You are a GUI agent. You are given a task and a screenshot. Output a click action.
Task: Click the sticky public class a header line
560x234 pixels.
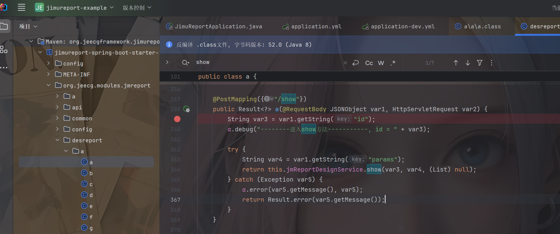360,76
